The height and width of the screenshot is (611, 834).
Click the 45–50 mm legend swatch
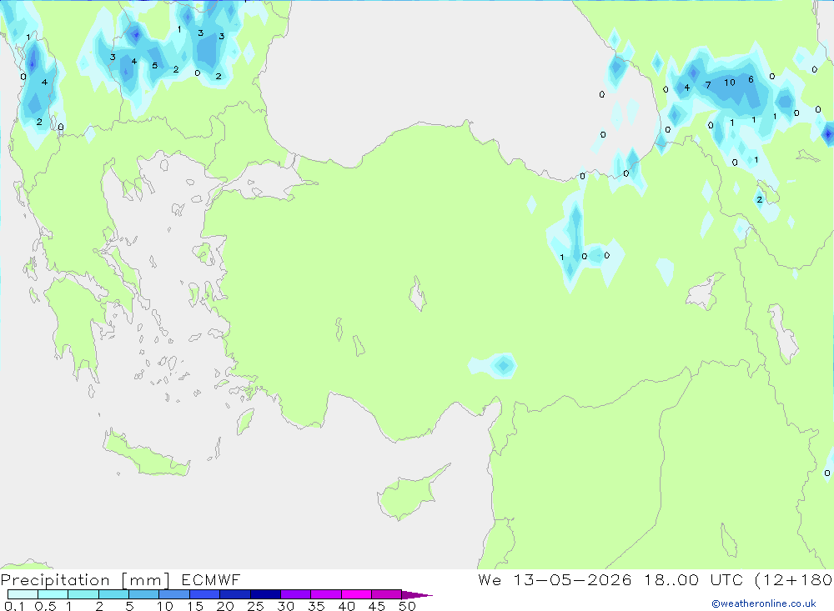click(x=387, y=594)
